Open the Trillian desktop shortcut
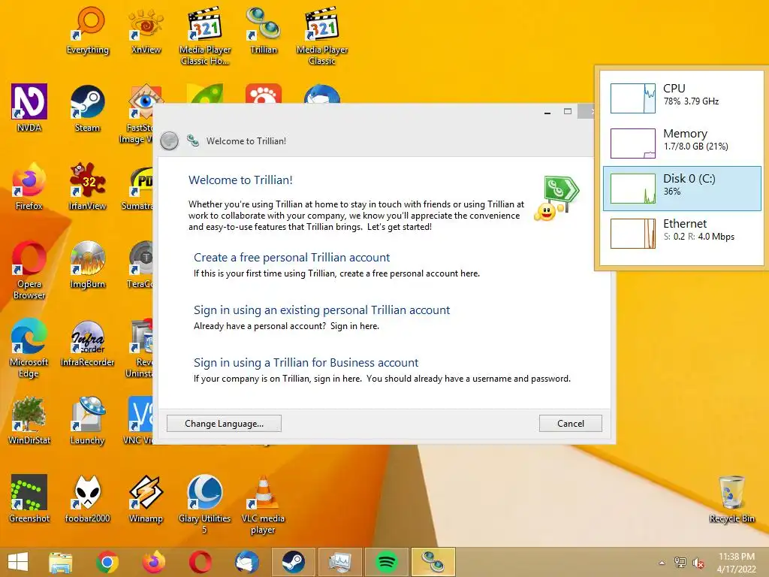769x577 pixels. pos(264,31)
